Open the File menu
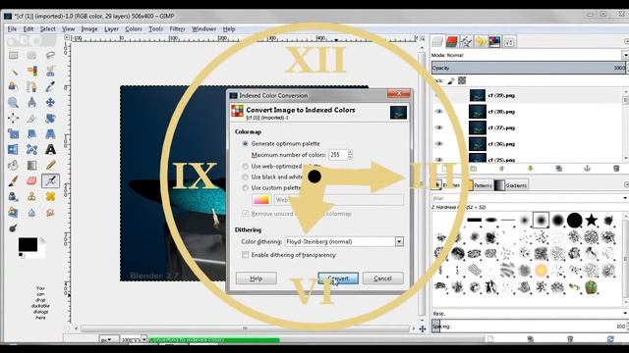 [12, 28]
